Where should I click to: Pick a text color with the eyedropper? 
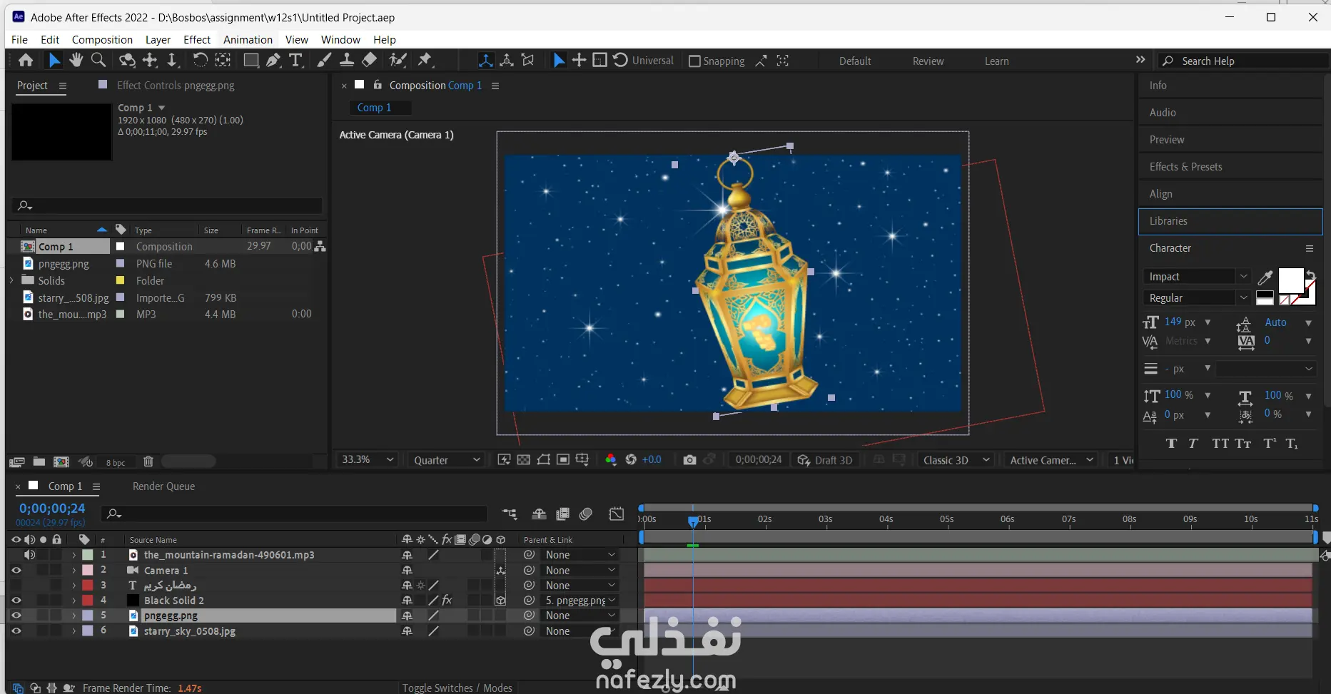(1265, 277)
